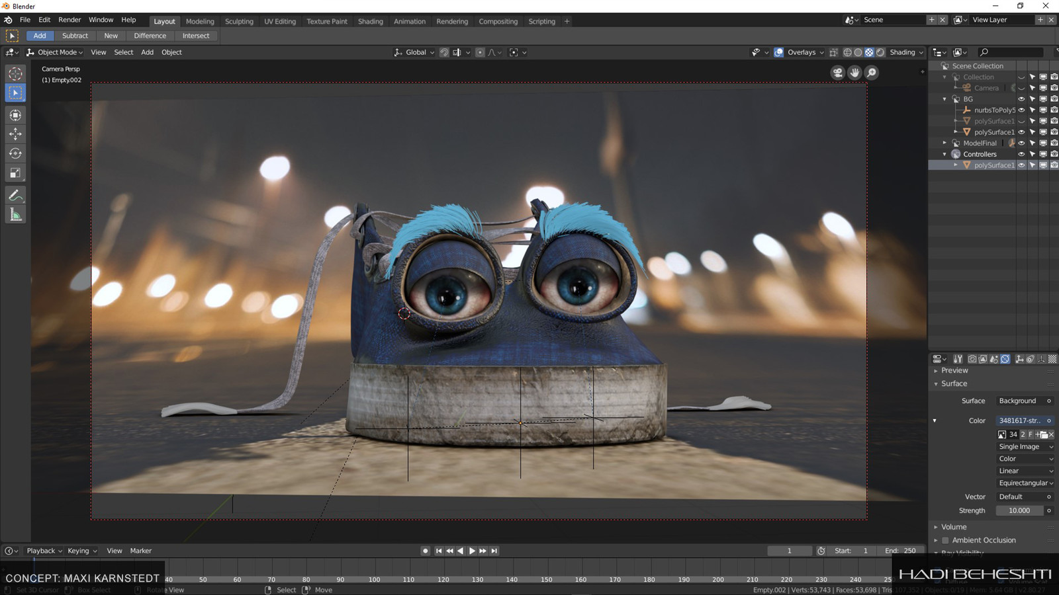Expand the Volume panel

[x=936, y=527]
